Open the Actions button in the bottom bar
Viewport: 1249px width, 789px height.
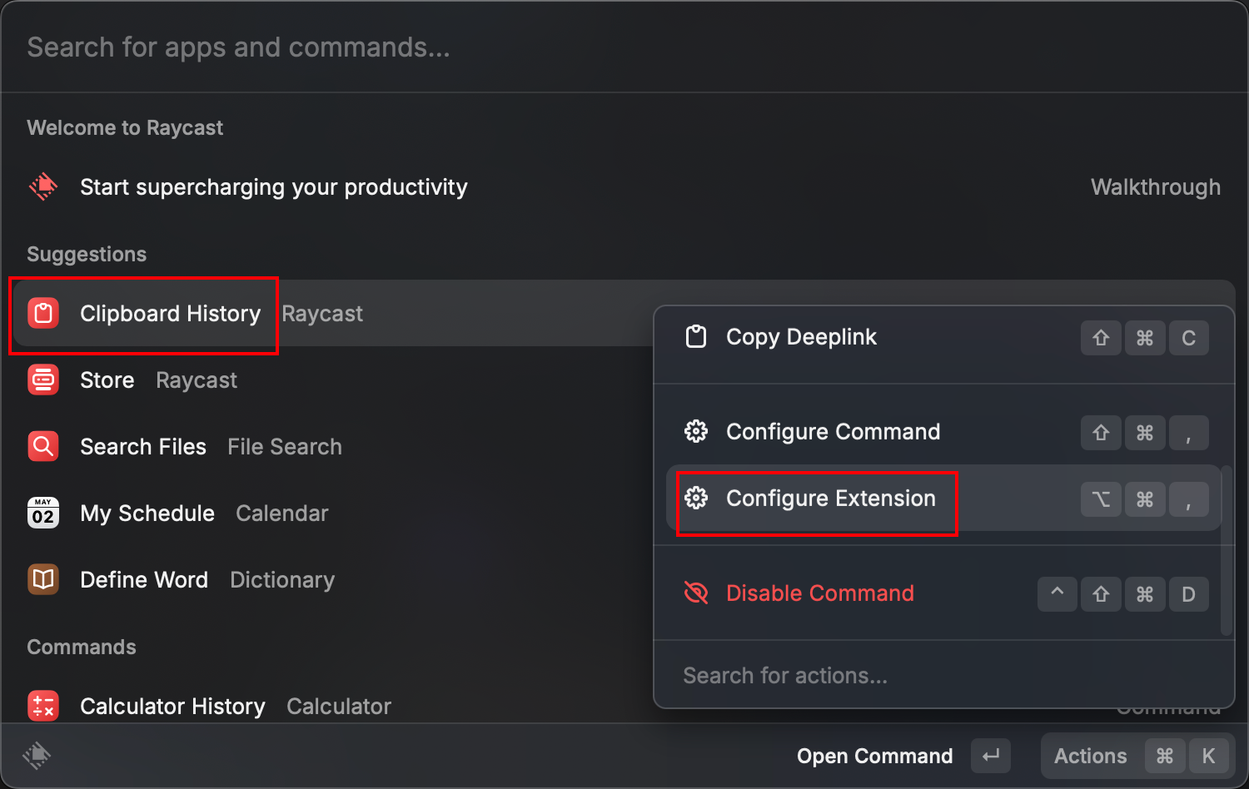1137,756
